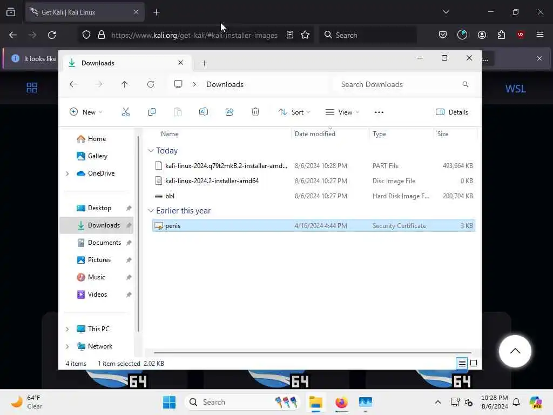Screen dimensions: 553x415
Task: Open the New dropdown in Explorer
Action: 86,112
